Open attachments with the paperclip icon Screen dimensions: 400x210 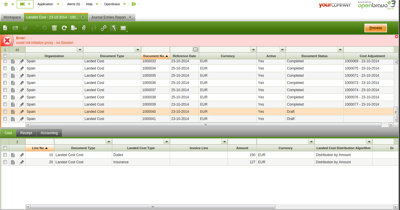pos(84,28)
